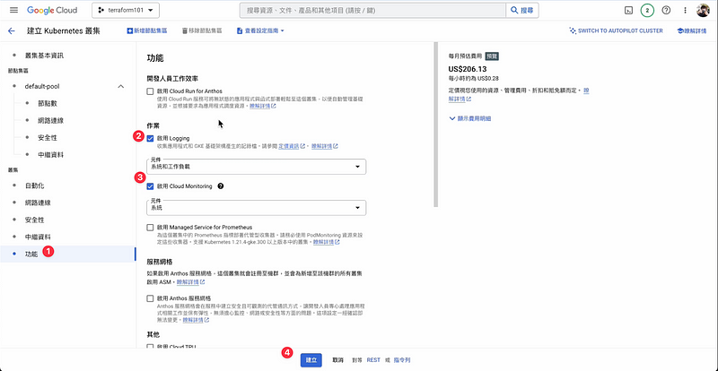Open Prometheus 瞭解詳情 link

tap(326, 242)
